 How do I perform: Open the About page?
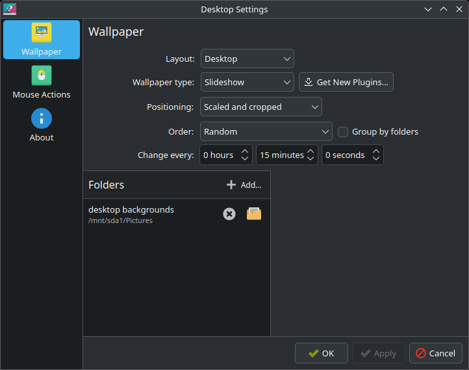(x=42, y=126)
